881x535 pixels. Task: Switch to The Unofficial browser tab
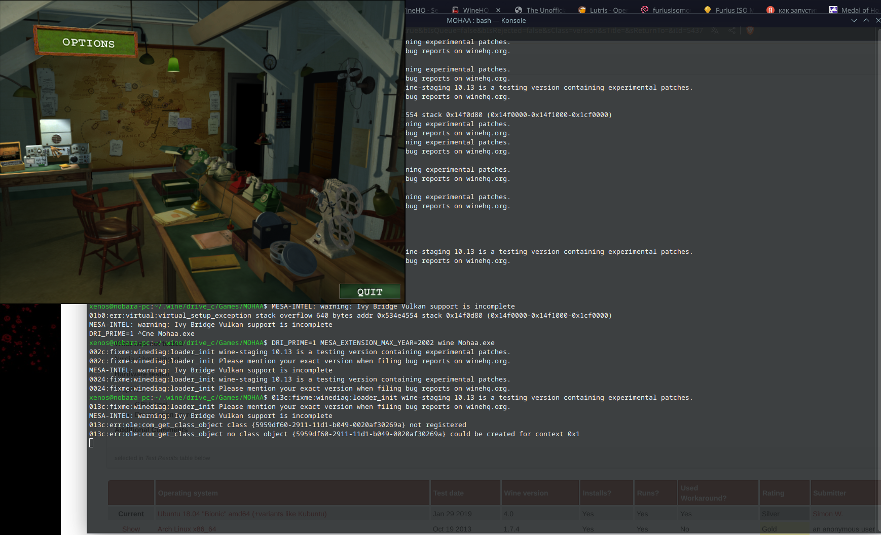[540, 10]
